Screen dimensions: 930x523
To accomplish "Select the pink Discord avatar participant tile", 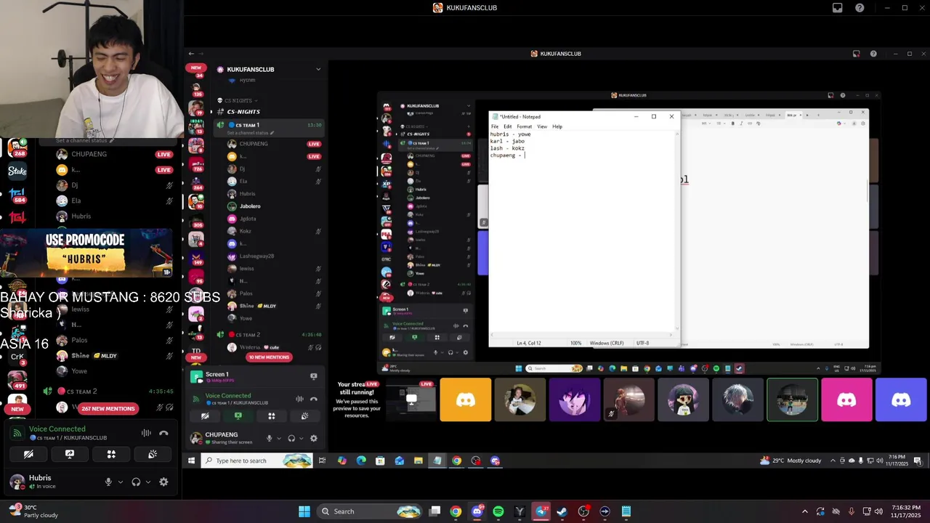I will [846, 400].
